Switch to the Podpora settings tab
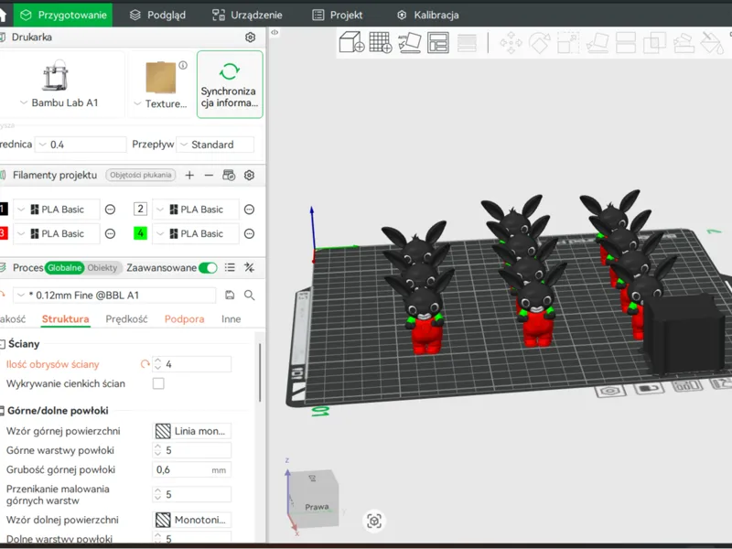Screen dimensions: 732x549 (x=185, y=318)
